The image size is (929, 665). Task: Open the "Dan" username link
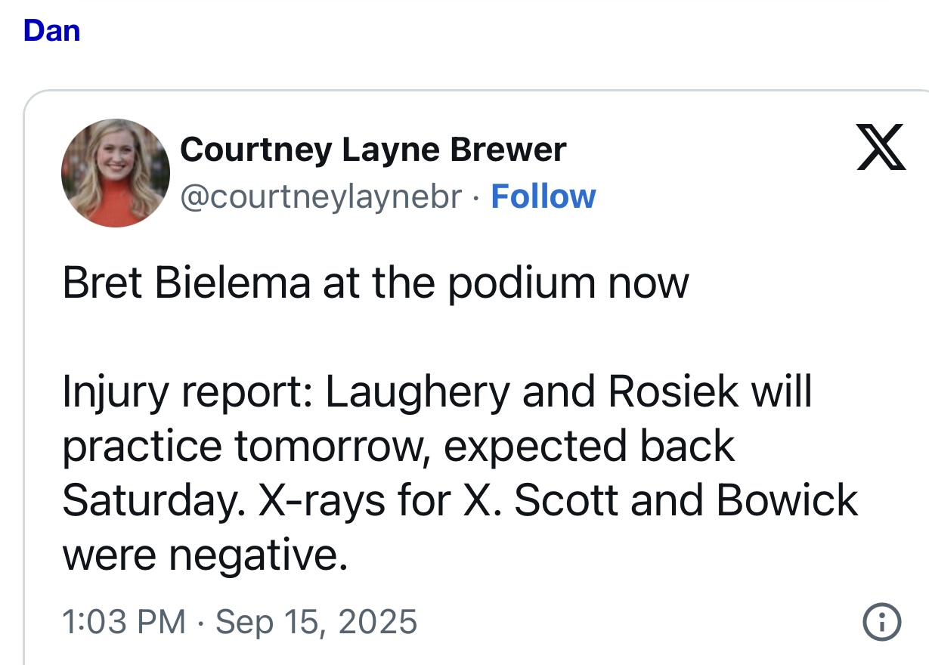tap(52, 31)
